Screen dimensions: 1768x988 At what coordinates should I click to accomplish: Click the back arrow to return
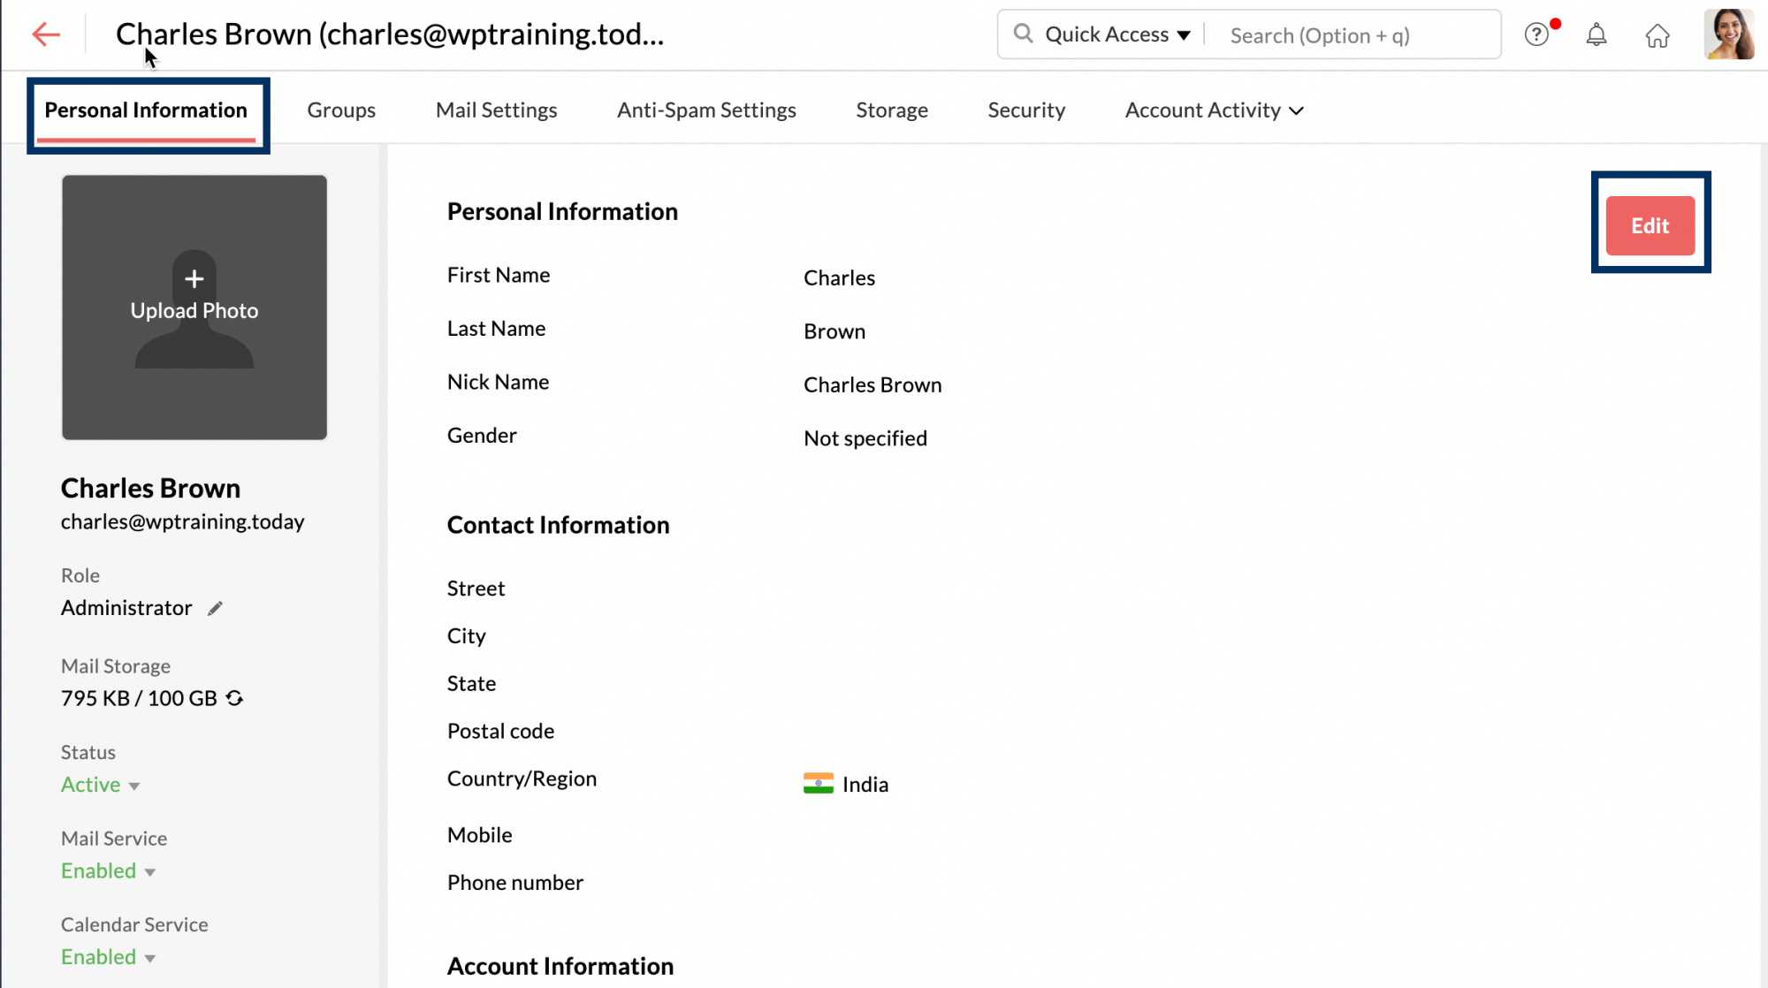click(x=44, y=34)
